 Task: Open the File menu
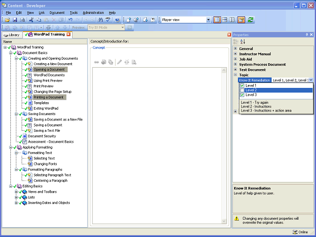coord(8,13)
